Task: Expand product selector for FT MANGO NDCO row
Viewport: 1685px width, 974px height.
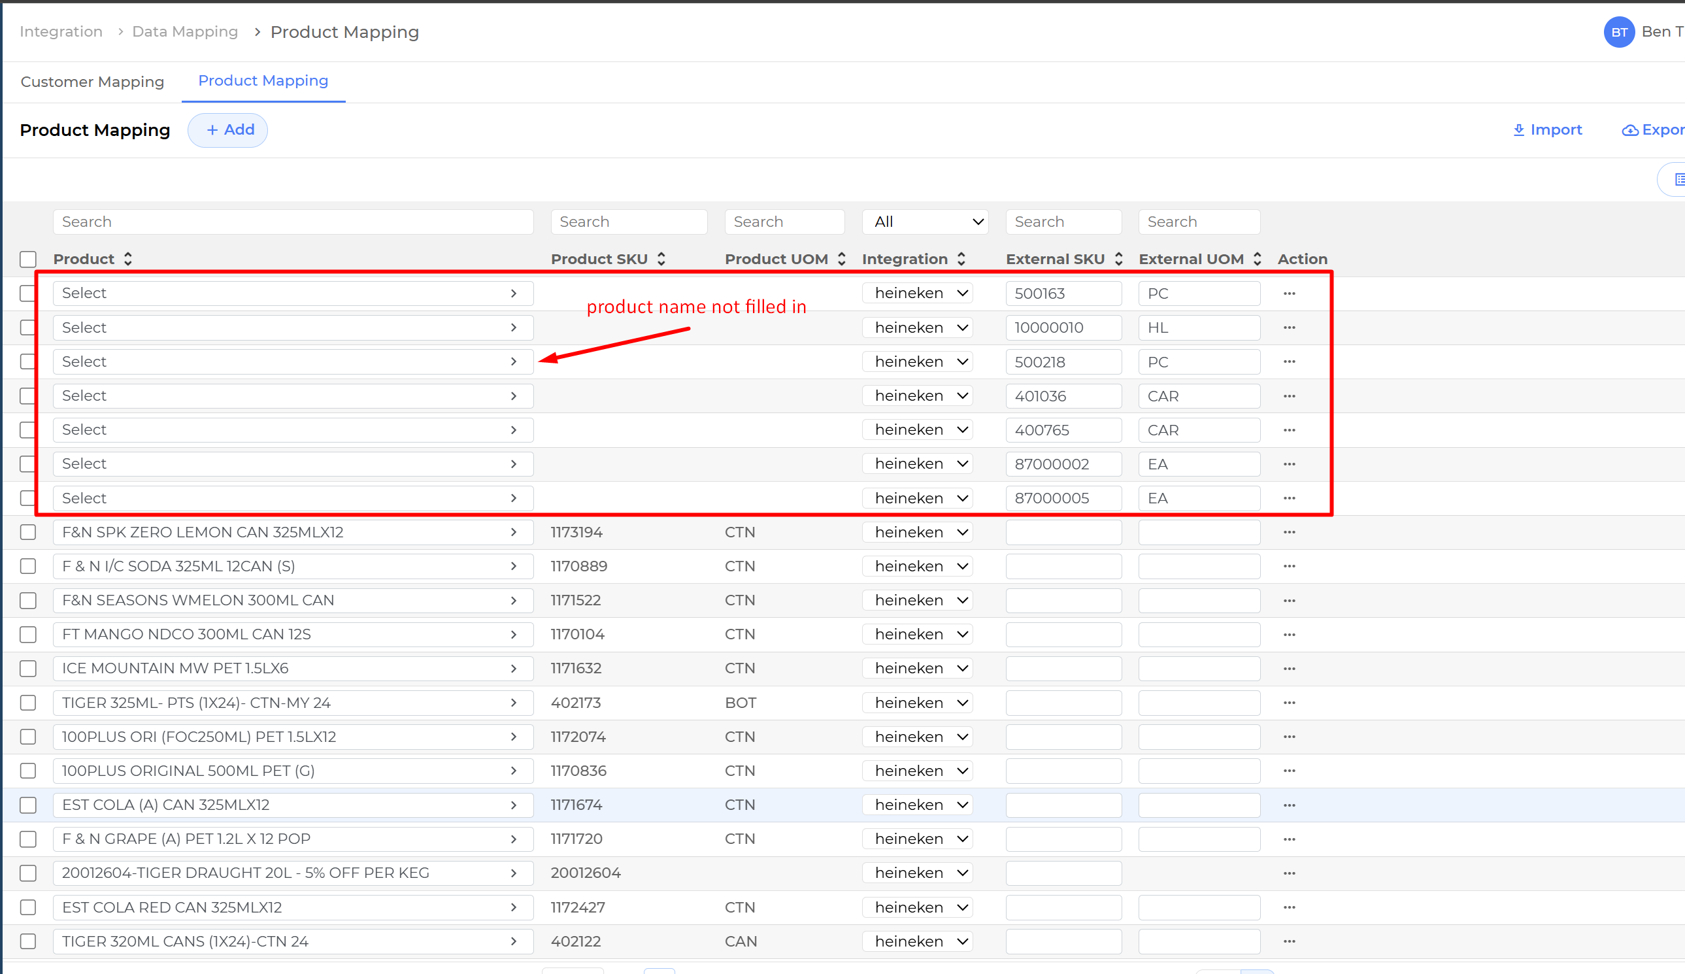Action: [x=514, y=635]
